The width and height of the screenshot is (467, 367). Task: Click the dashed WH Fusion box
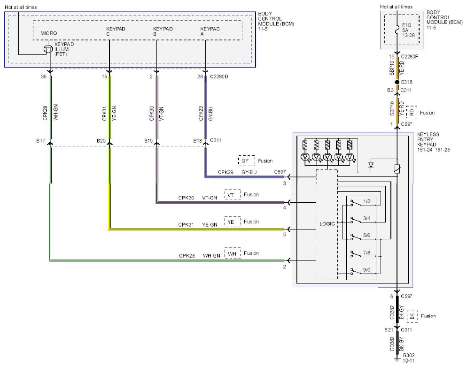(x=233, y=253)
